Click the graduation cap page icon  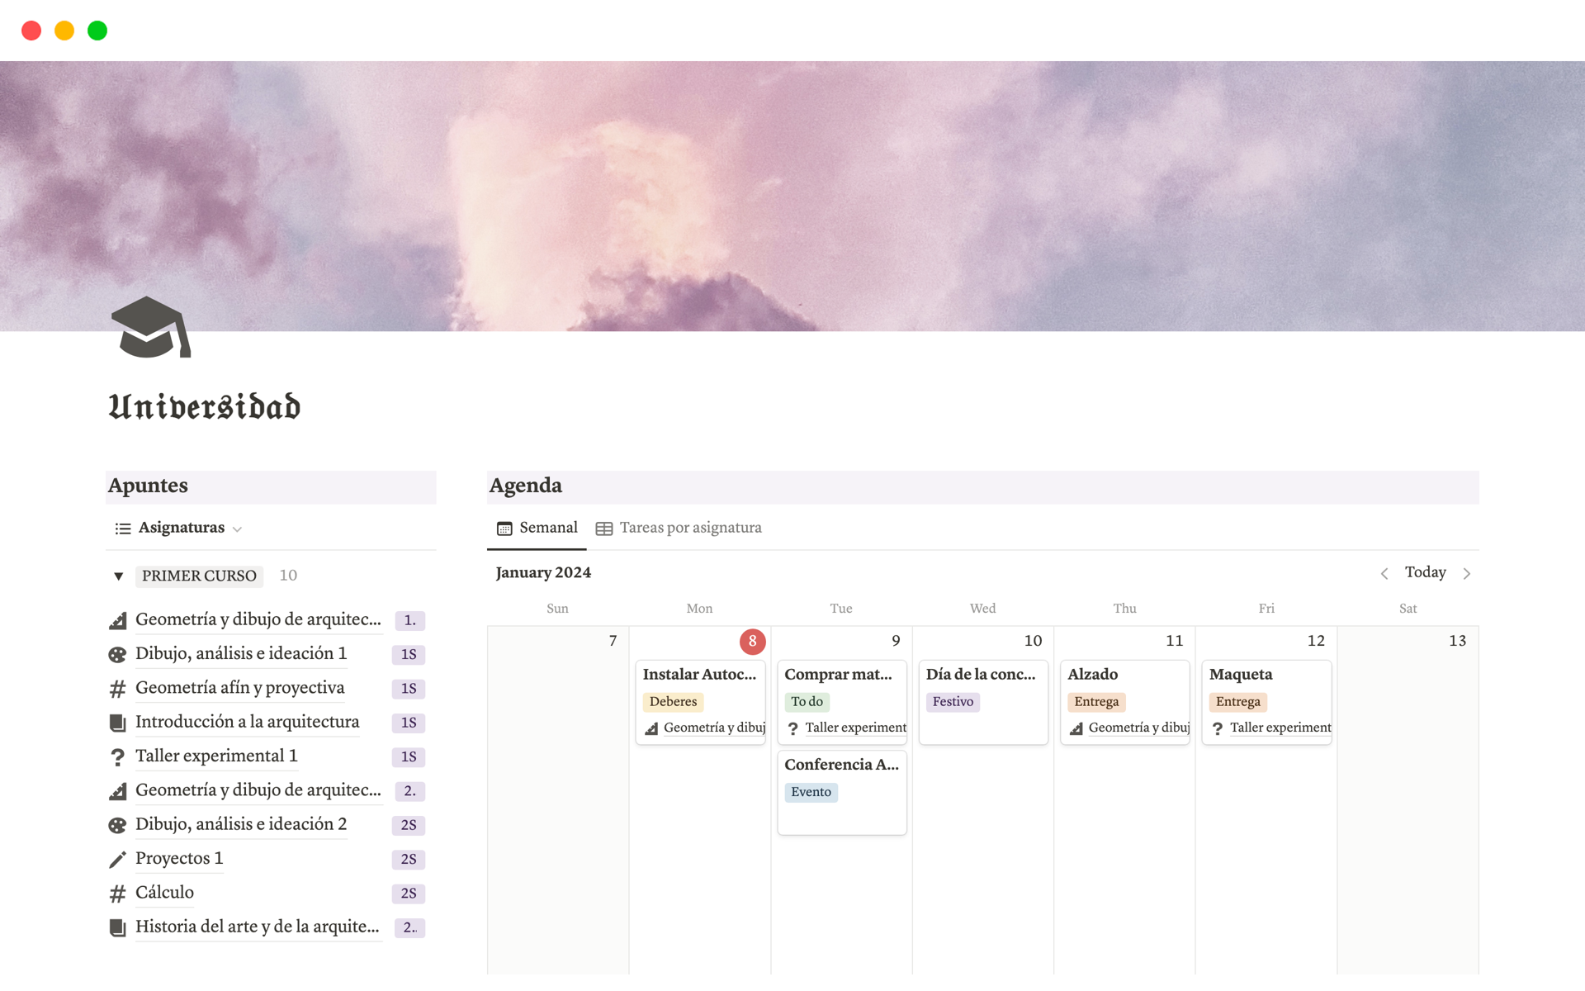(151, 330)
